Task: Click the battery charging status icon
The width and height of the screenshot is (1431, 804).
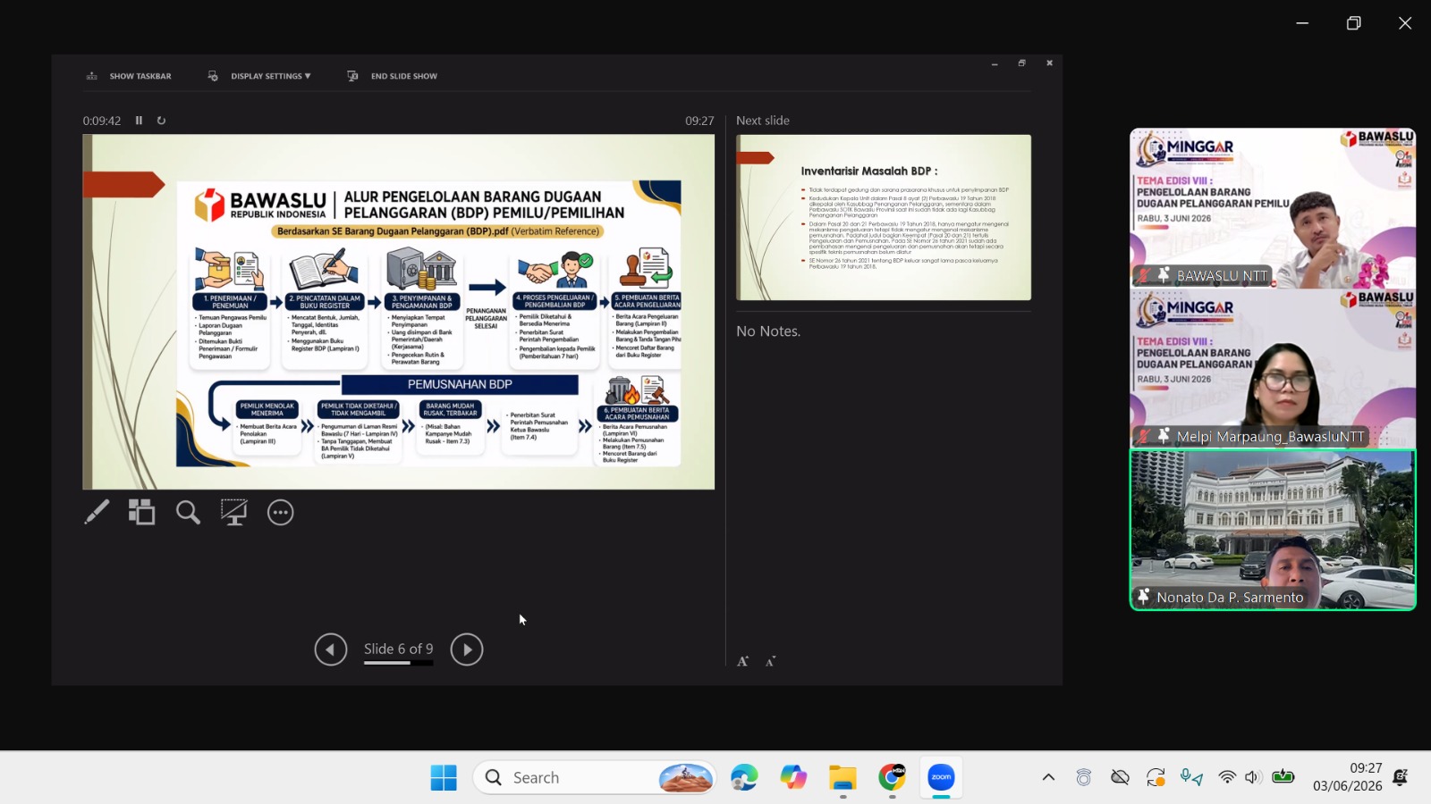Action: pyautogui.click(x=1283, y=777)
